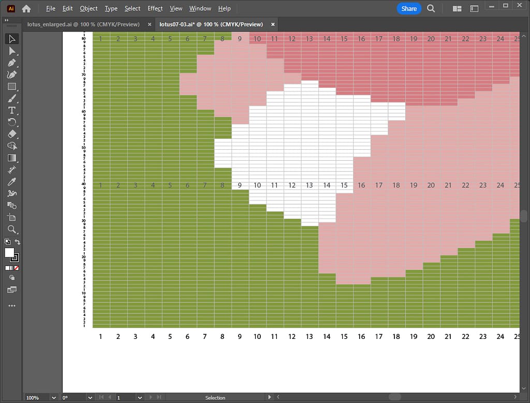530x403 pixels.
Task: Select the Direct Selection tool
Action: 12,51
